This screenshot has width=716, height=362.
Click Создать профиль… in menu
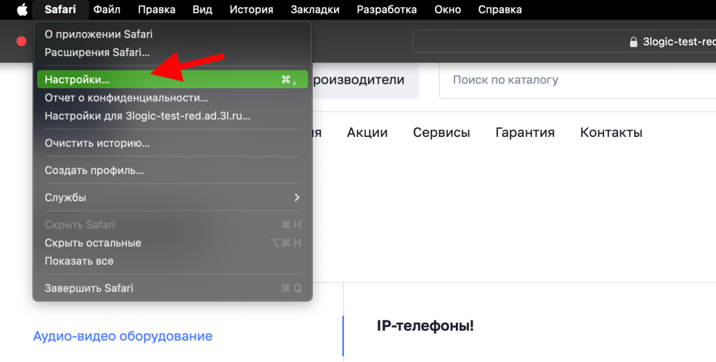94,171
